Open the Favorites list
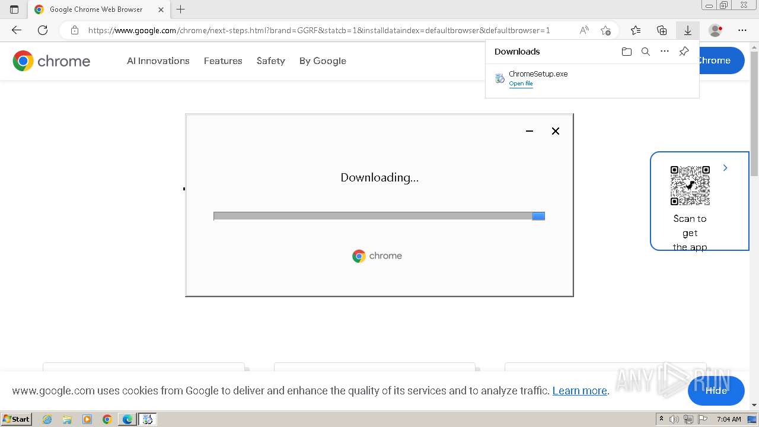759x427 pixels. [636, 30]
